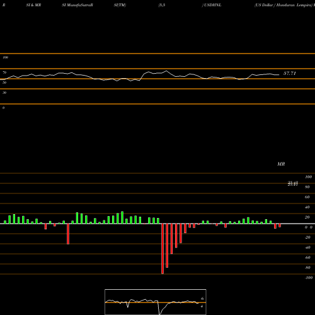Click the RSI panel's 70 axis label
Image resolution: width=315 pixels, height=315 pixels.
pyautogui.click(x=4, y=72)
